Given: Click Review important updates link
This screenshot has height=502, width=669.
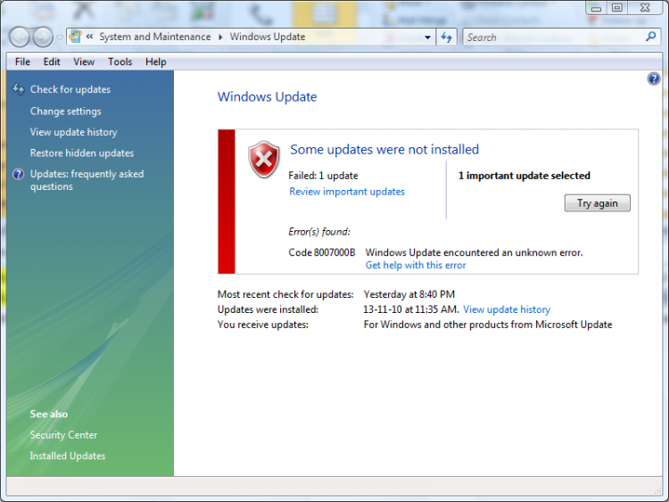Looking at the screenshot, I should click(x=347, y=192).
